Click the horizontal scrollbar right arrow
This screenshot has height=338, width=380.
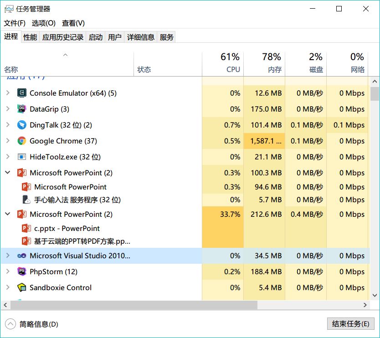pyautogui.click(x=365, y=305)
